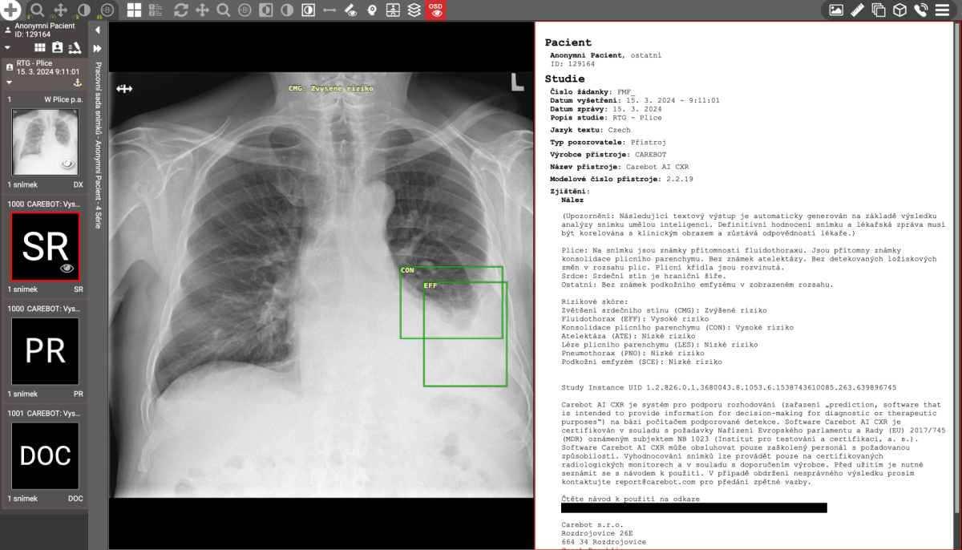
Task: Open the PR series thumbnail
Action: pyautogui.click(x=45, y=351)
